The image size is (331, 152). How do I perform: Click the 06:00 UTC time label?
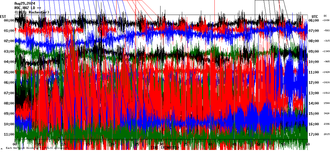[314, 21]
